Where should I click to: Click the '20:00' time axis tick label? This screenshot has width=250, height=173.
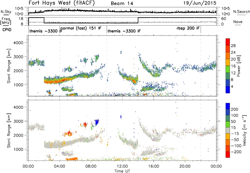pyautogui.click(x=185, y=166)
